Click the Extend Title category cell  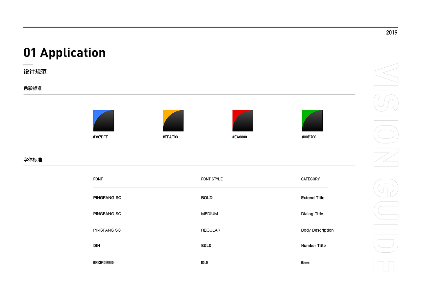point(313,198)
